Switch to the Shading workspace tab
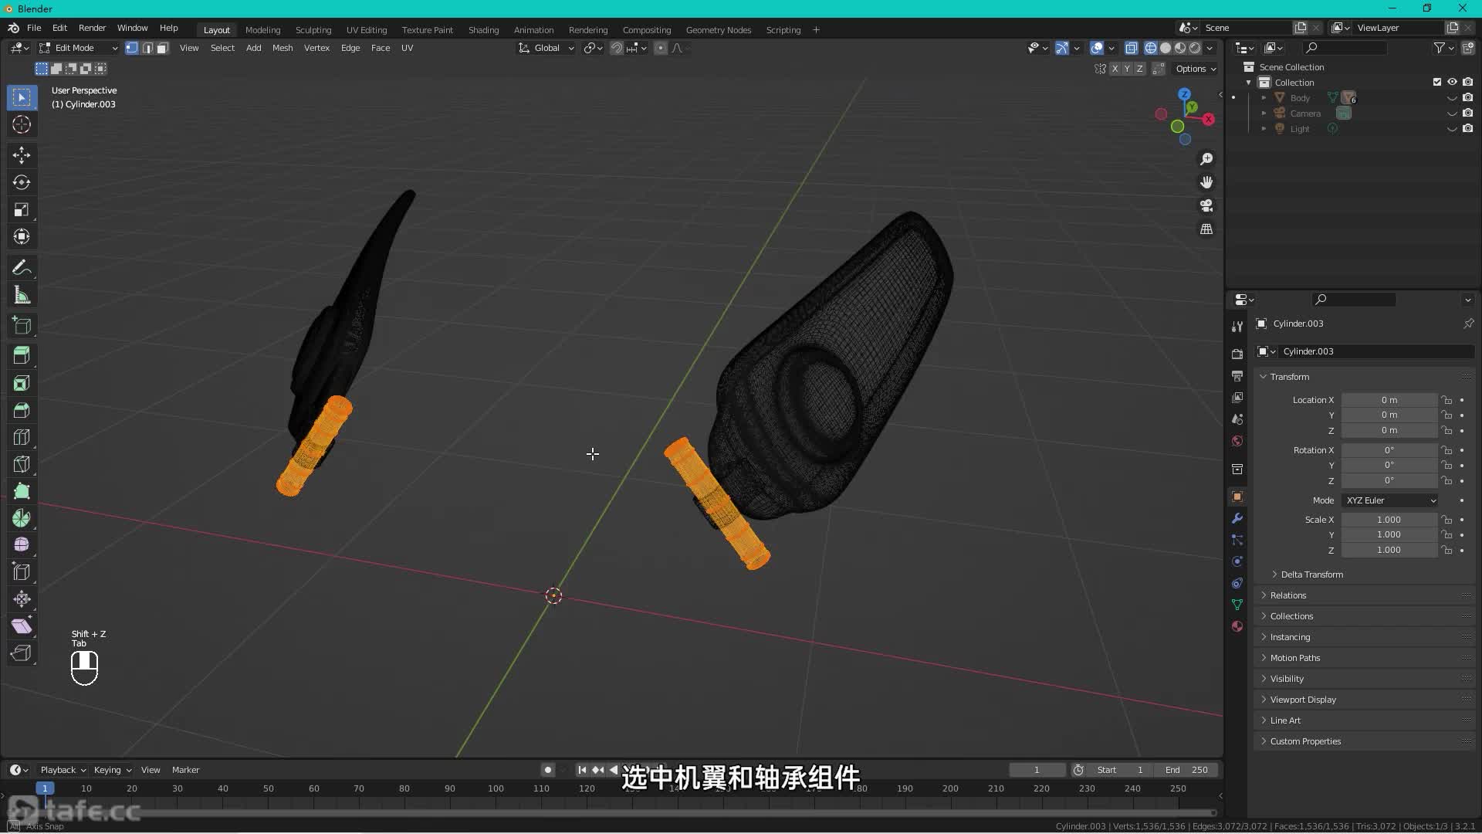Viewport: 1482px width, 834px height. pos(483,30)
